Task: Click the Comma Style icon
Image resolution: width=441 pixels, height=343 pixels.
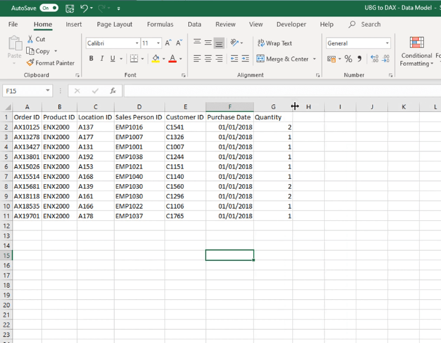Action: [x=359, y=59]
